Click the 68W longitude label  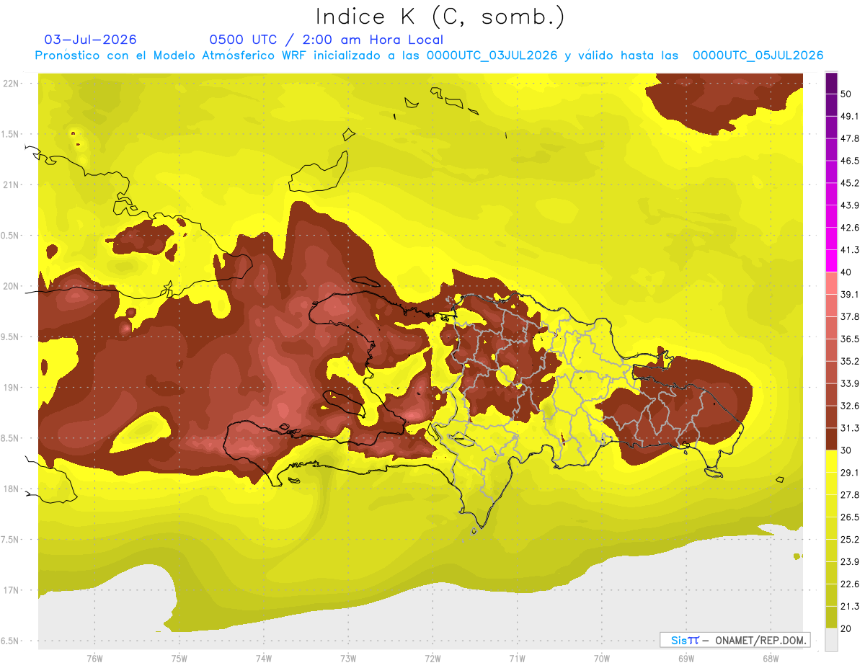coord(771,657)
